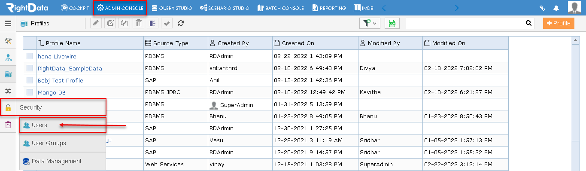Click the trash delete icon in toolbar

139,24
